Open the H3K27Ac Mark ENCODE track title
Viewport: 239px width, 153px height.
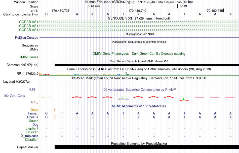[139, 78]
